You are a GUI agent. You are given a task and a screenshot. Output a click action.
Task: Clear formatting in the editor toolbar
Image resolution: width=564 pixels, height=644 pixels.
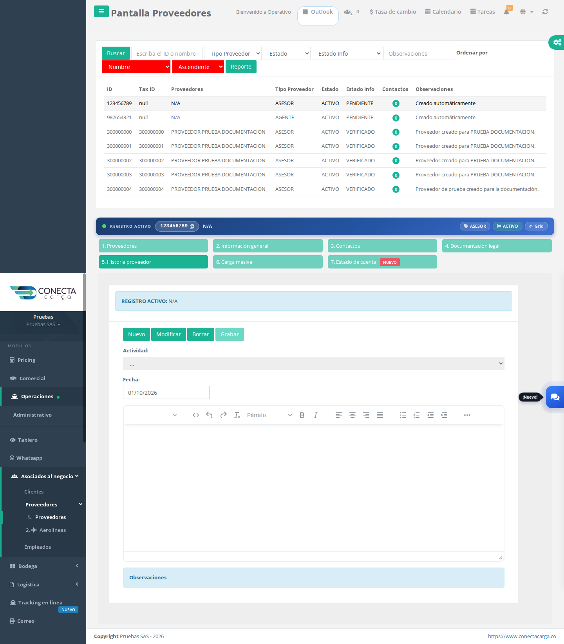[237, 415]
